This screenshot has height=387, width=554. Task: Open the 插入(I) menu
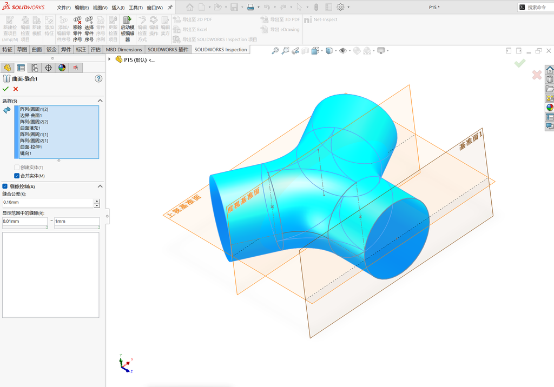point(118,8)
